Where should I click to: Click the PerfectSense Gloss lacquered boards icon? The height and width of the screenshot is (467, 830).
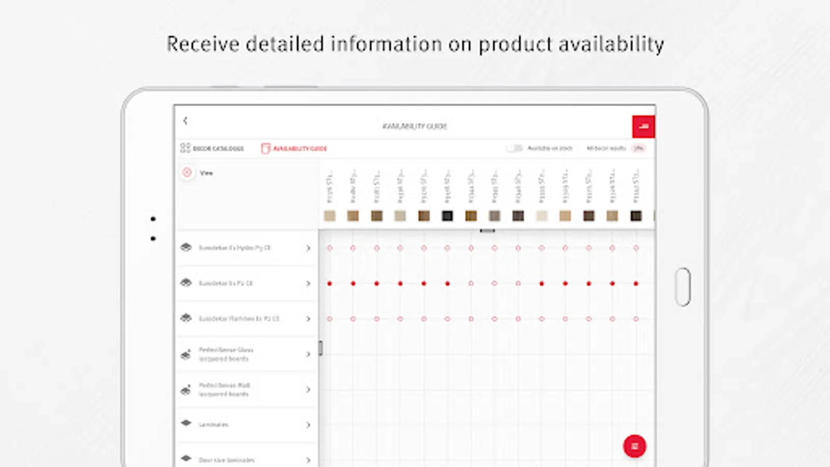pos(186,354)
